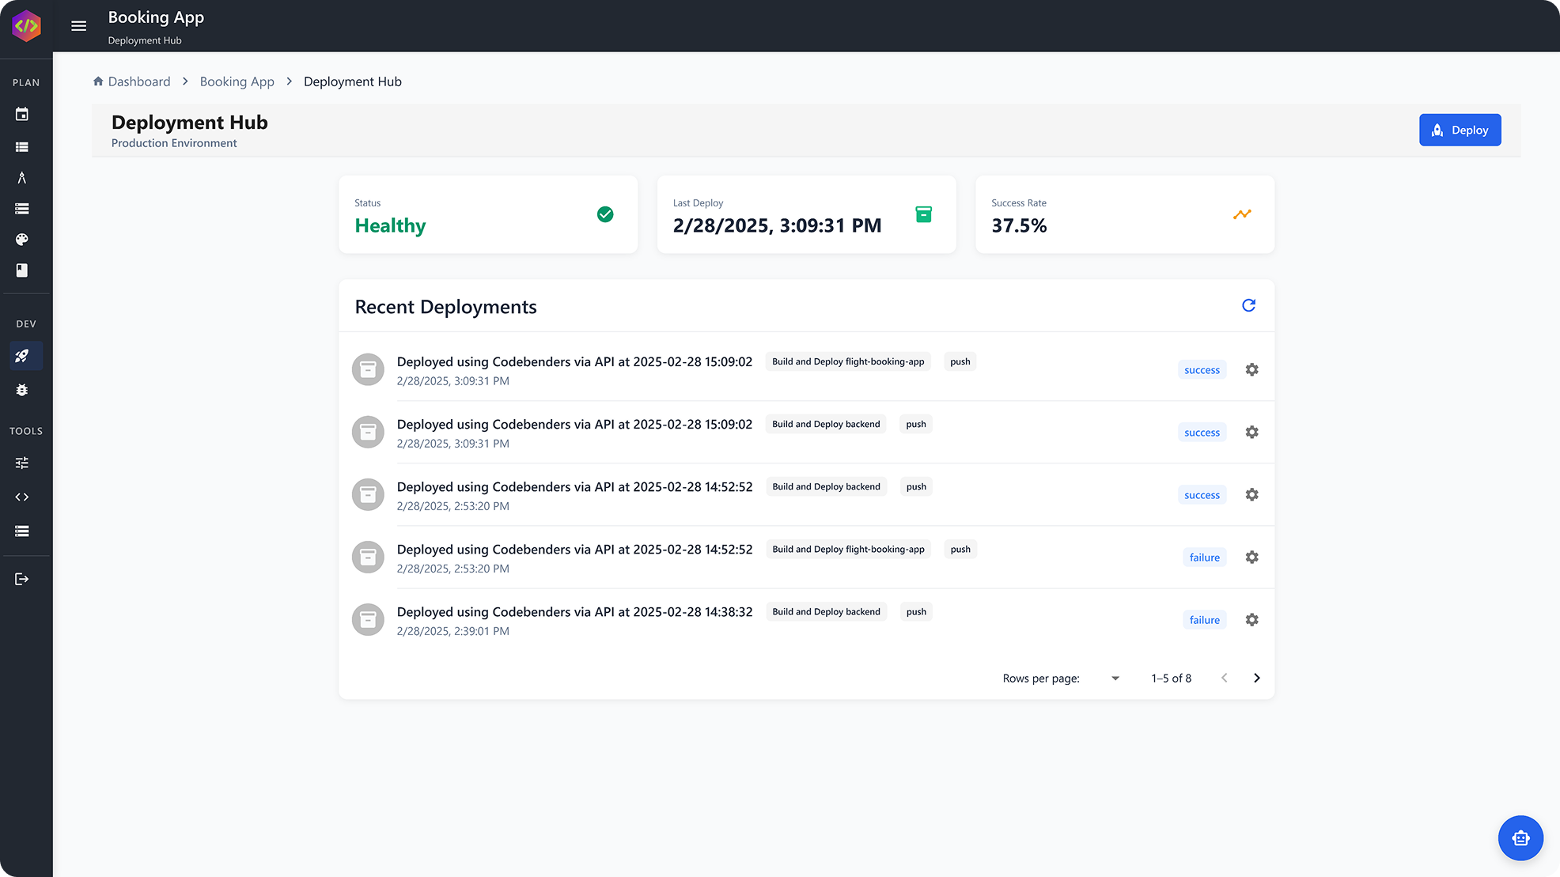
Task: Go to Dashboard breadcrumb
Action: [131, 81]
